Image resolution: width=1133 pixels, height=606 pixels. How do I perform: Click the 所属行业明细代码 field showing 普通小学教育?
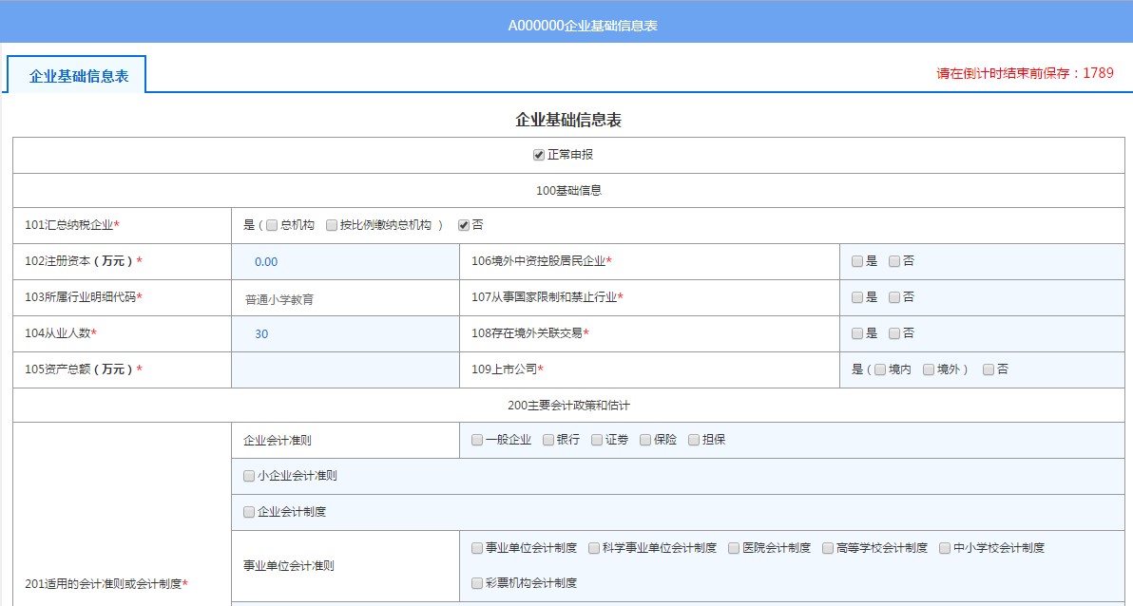[x=345, y=297]
